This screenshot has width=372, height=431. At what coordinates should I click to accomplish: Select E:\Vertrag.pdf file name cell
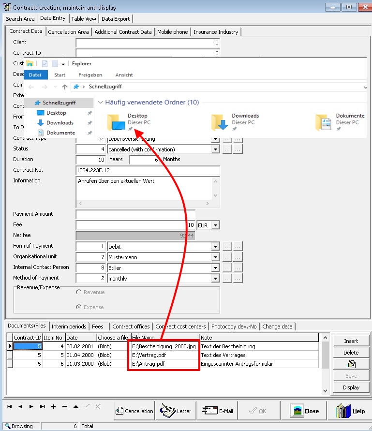click(x=164, y=355)
